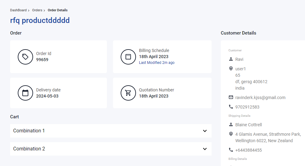Click the ravinderk.kjss@gmail.com email address
Screen dimensions: 305x166
(260, 98)
